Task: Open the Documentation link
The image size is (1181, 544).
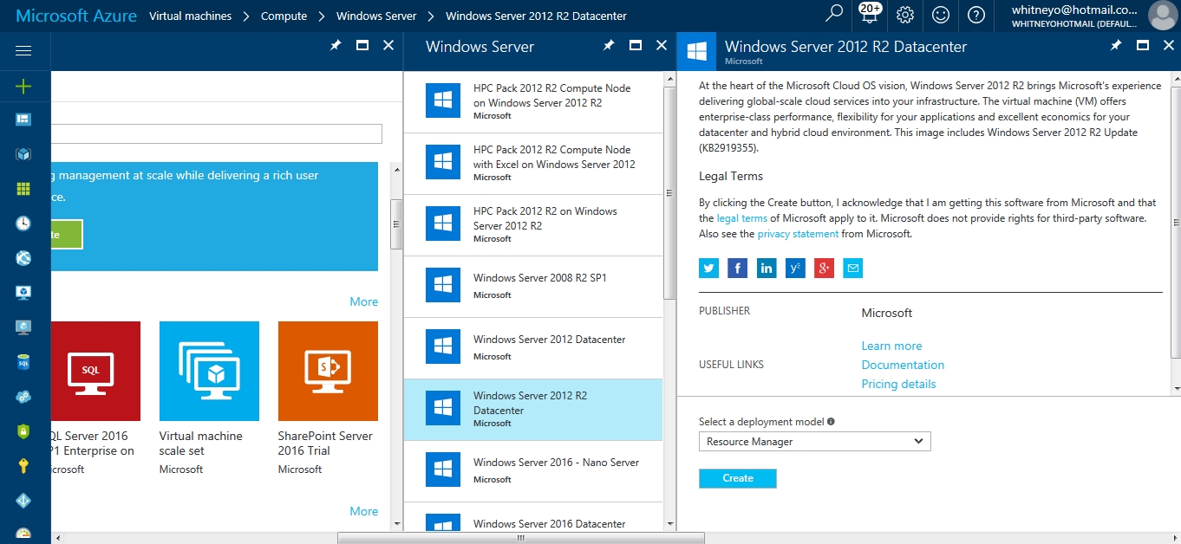Action: (903, 365)
